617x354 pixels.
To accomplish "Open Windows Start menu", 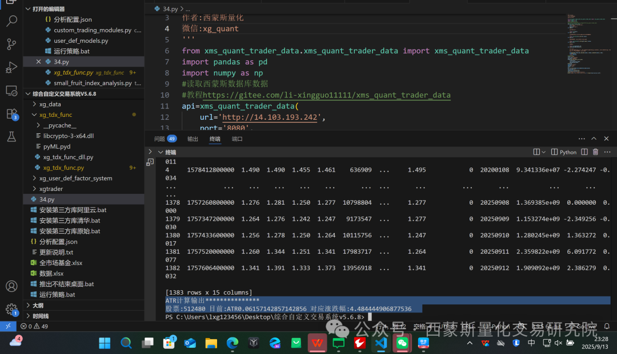I will pyautogui.click(x=105, y=343).
